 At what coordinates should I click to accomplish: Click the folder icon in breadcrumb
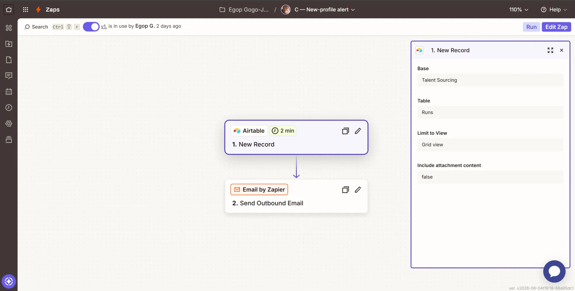point(222,10)
